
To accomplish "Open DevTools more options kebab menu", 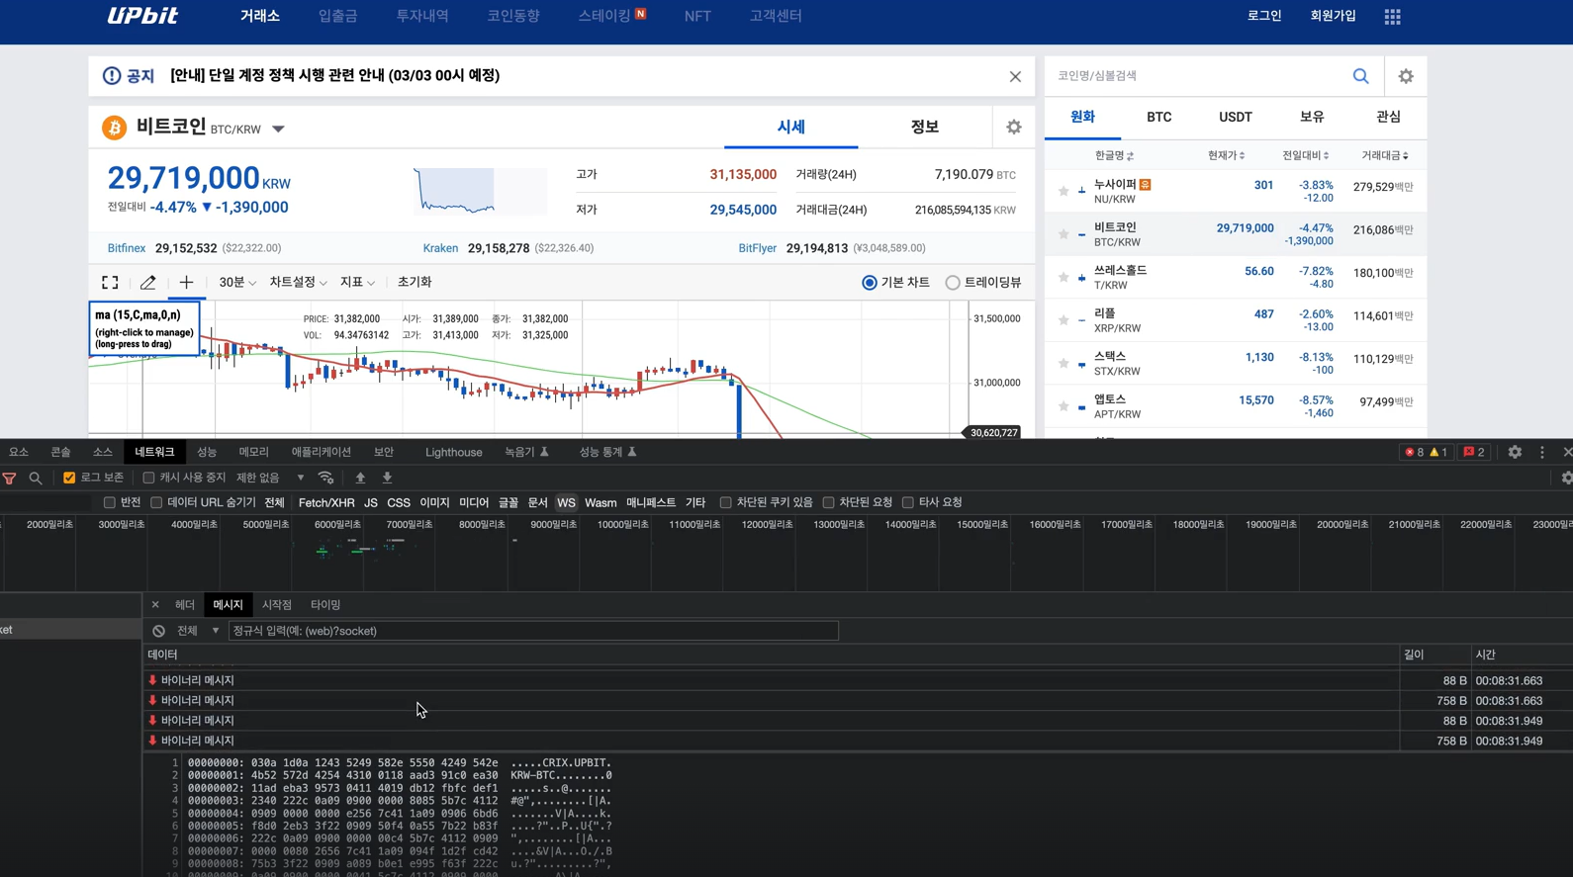I will coord(1542,452).
